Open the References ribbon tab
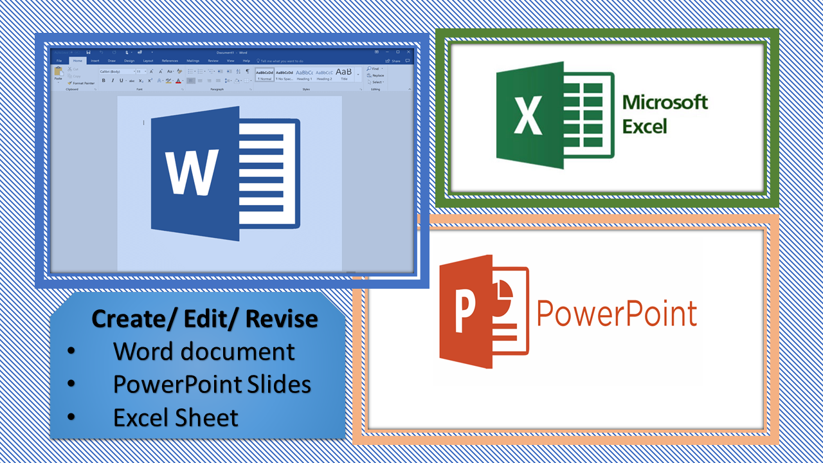 coord(170,60)
